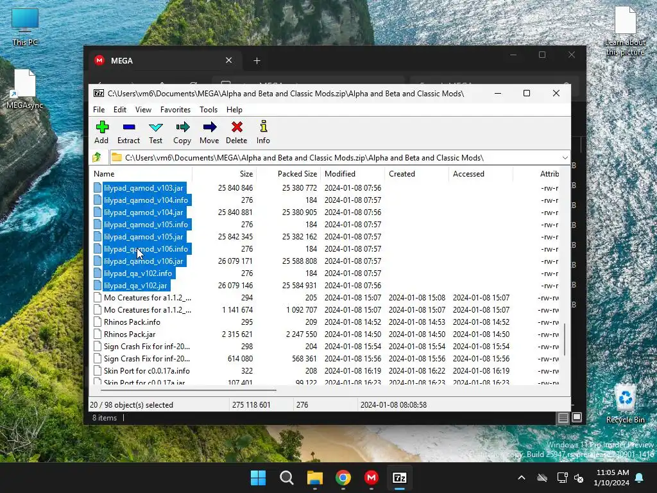Select lilypad_qamod_v103.jar file
This screenshot has width=657, height=493.
click(143, 188)
